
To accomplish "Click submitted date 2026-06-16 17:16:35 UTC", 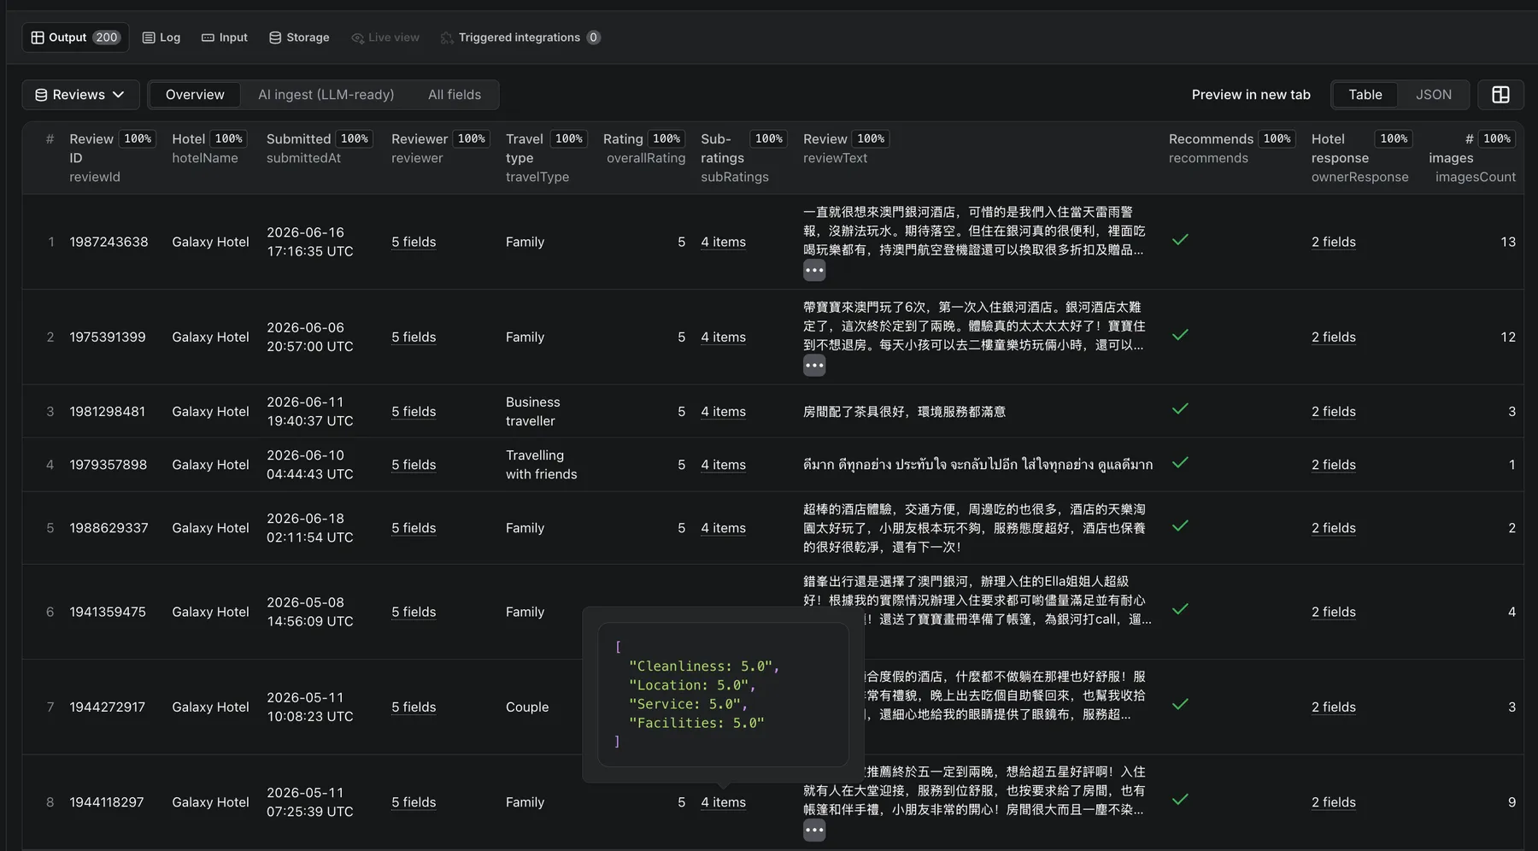I will (309, 242).
